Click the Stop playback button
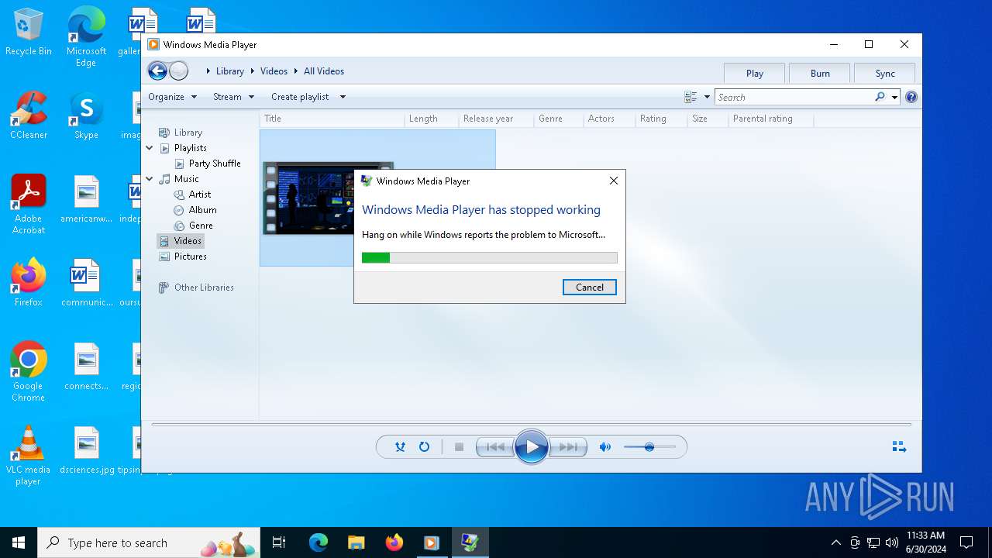Screen dimensions: 992x558 click(x=459, y=447)
